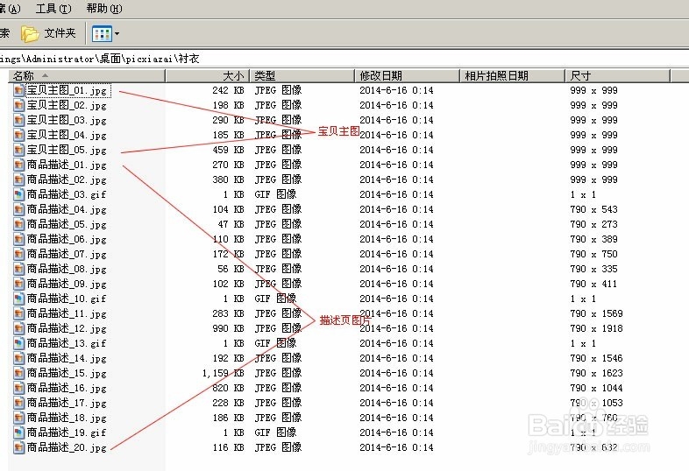Select the icon of 商品描述_01.jpg
Viewport: 689px width, 471px height.
coord(18,165)
